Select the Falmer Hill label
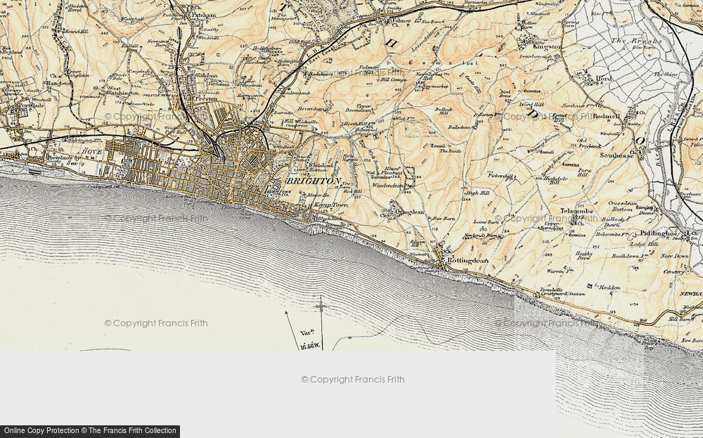The image size is (703, 438). tap(367, 69)
